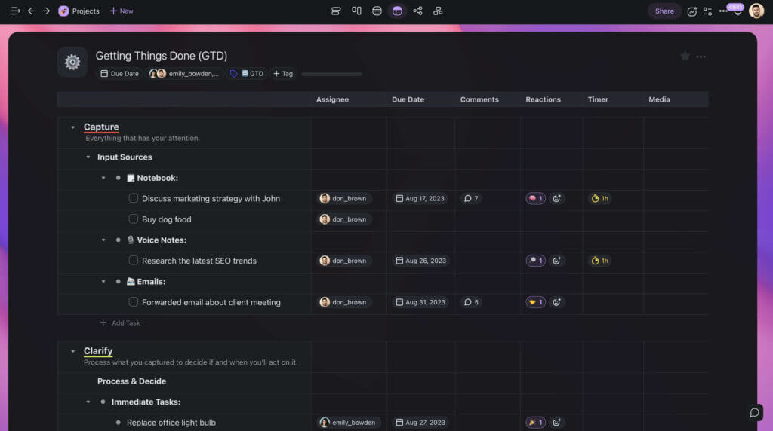Collapse the Voice Notes list
Viewport: 773px width, 431px height.
tap(103, 240)
